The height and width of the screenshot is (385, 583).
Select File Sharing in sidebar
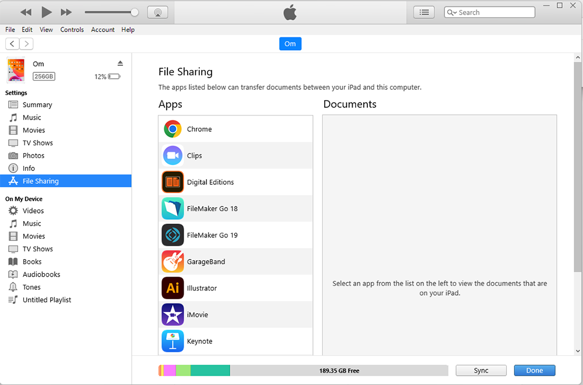(65, 181)
